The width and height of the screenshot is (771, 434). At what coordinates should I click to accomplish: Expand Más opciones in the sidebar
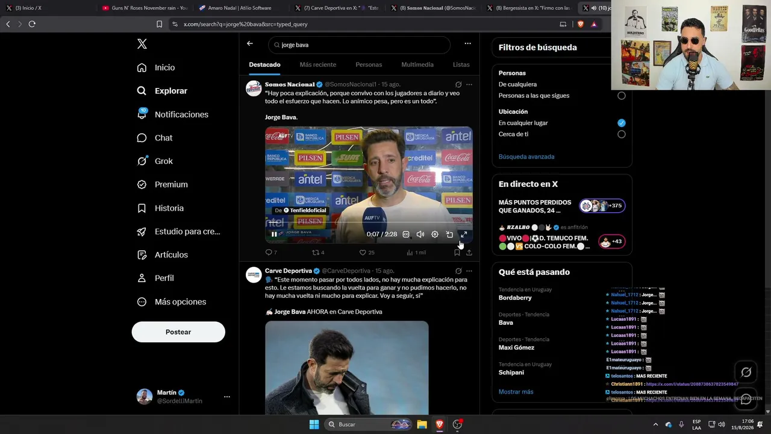(172, 301)
